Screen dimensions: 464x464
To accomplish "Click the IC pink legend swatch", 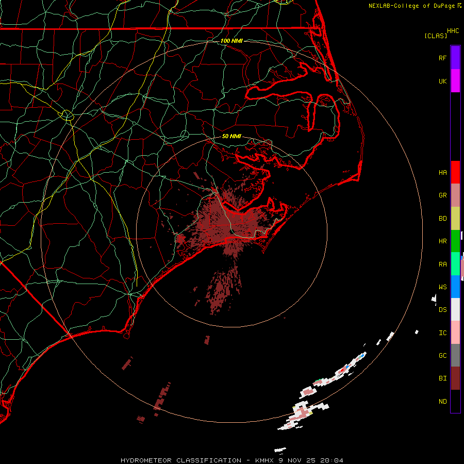I will pos(455,333).
